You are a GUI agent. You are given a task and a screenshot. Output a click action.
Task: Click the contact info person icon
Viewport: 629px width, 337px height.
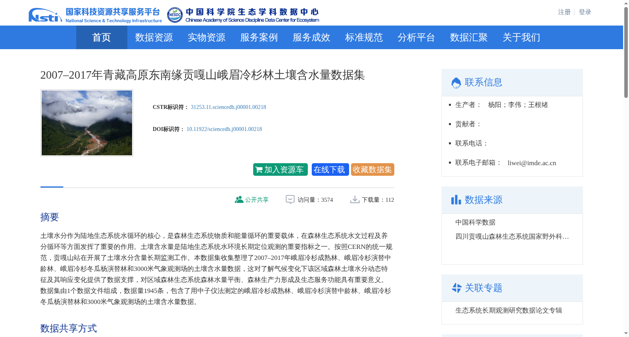point(456,83)
